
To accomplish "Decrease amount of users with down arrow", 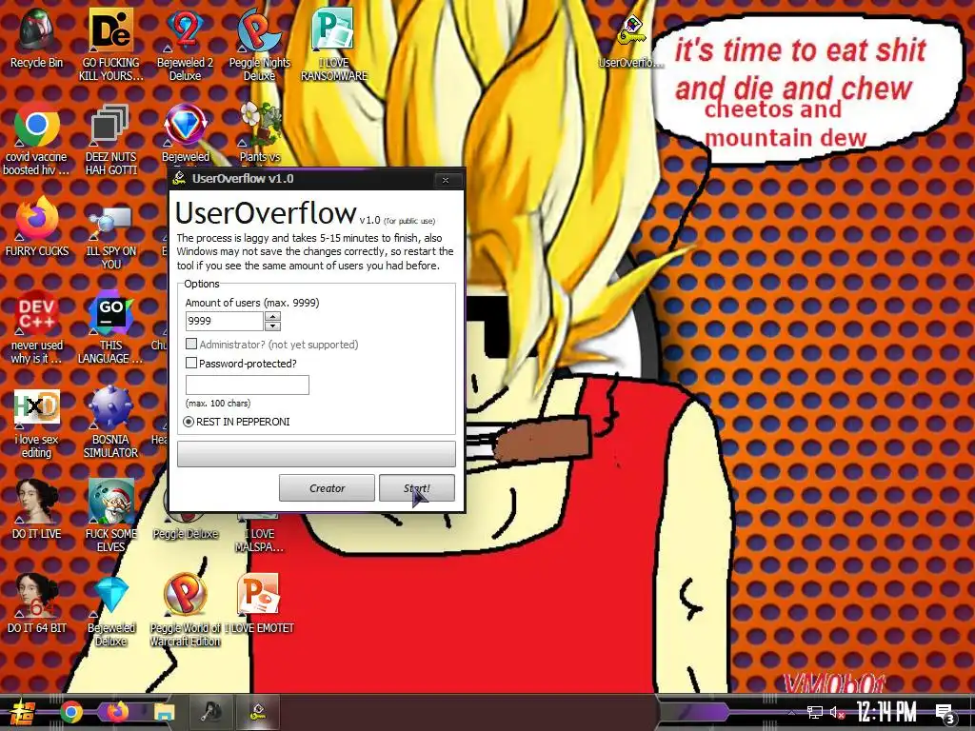I will tap(272, 326).
